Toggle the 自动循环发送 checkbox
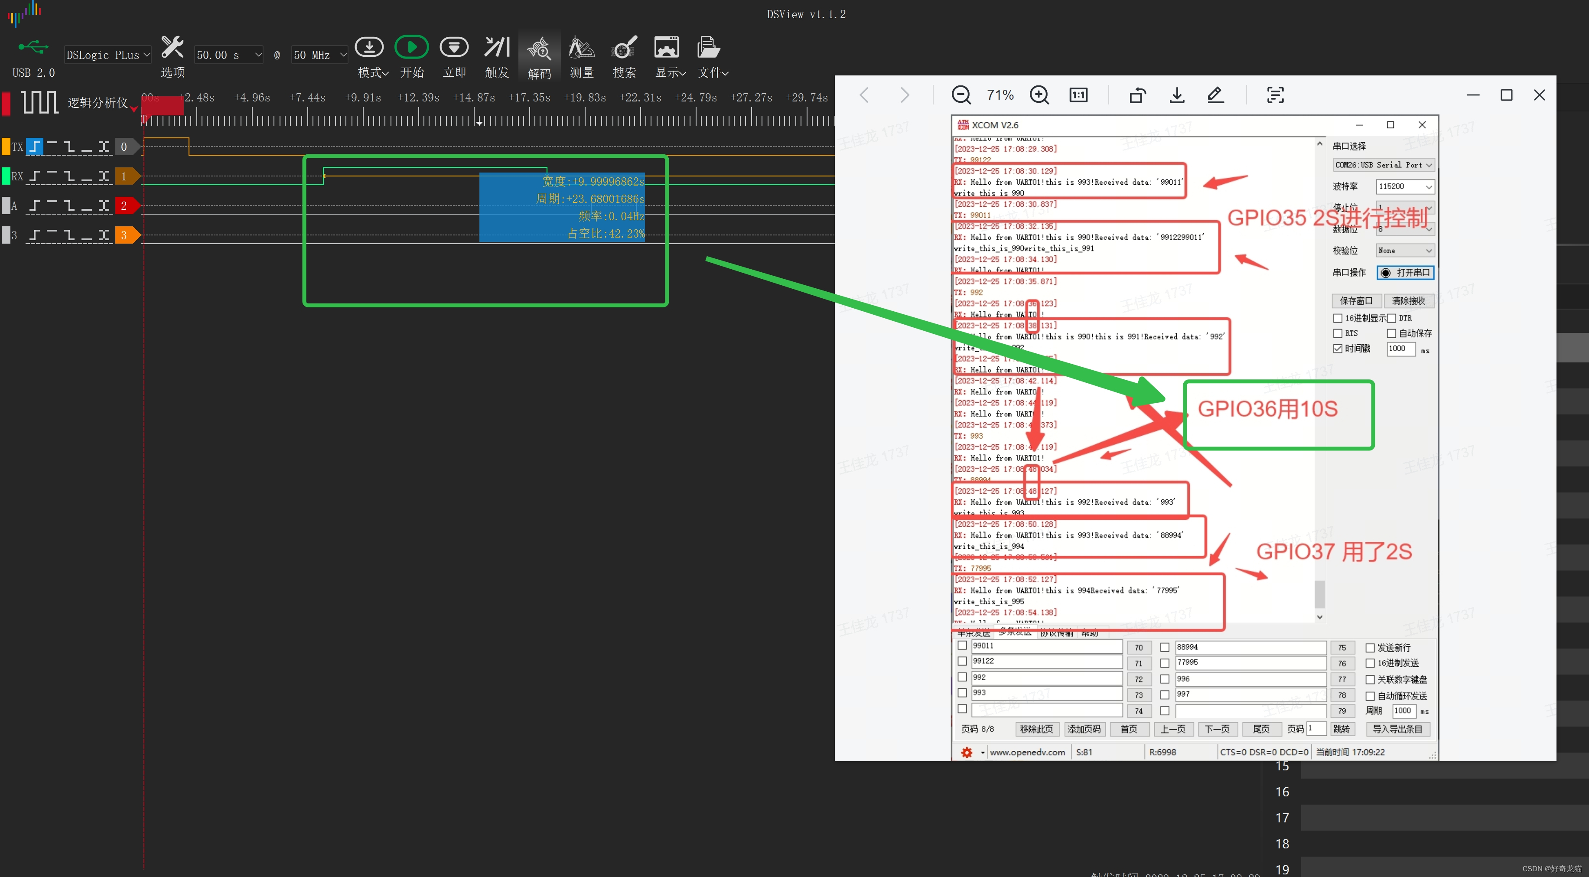 [1370, 696]
